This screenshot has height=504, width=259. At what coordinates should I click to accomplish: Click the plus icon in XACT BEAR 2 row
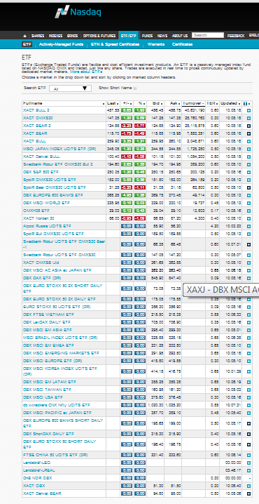[x=248, y=126]
